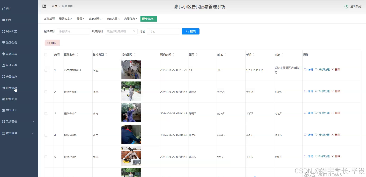
Task: Open 家庭成员 in the sidebar
Action: (x=9, y=54)
